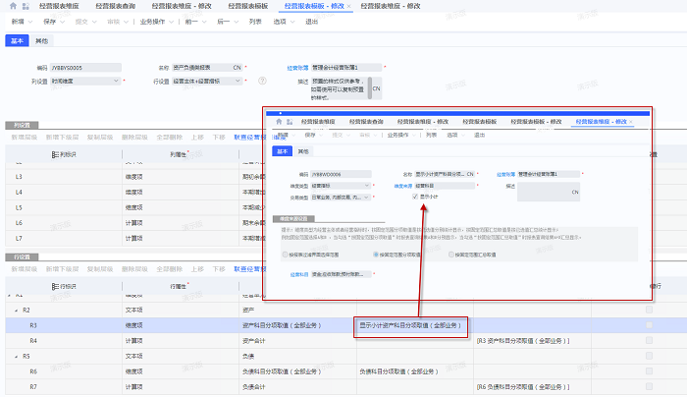
Task: Tick the checkbox in row R3
Action: tap(647, 323)
